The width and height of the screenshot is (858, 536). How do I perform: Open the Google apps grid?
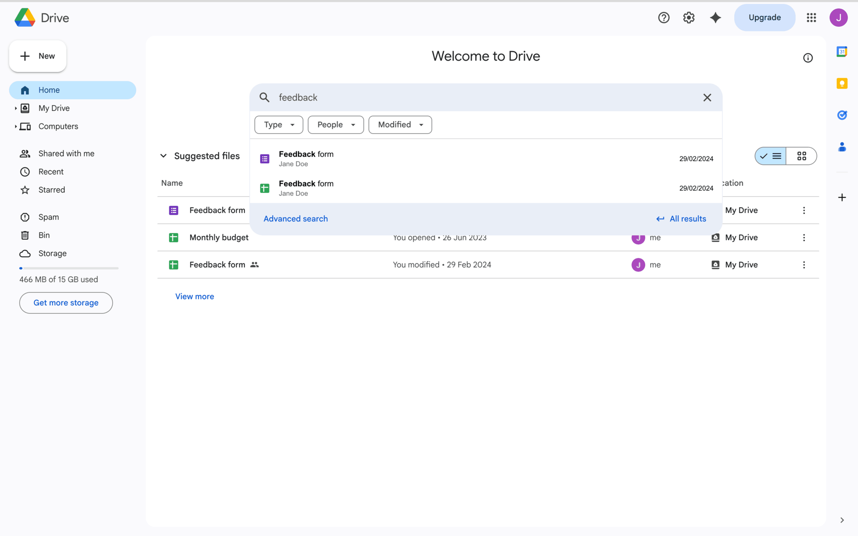coord(811,17)
